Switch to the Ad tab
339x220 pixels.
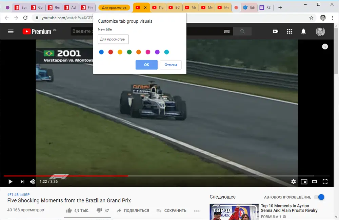(71, 7)
